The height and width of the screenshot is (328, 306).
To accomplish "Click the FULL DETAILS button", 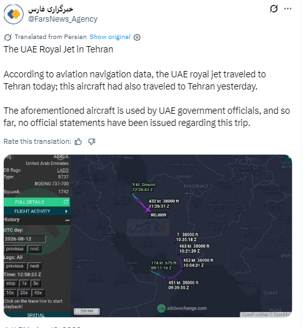I will pos(36,202).
